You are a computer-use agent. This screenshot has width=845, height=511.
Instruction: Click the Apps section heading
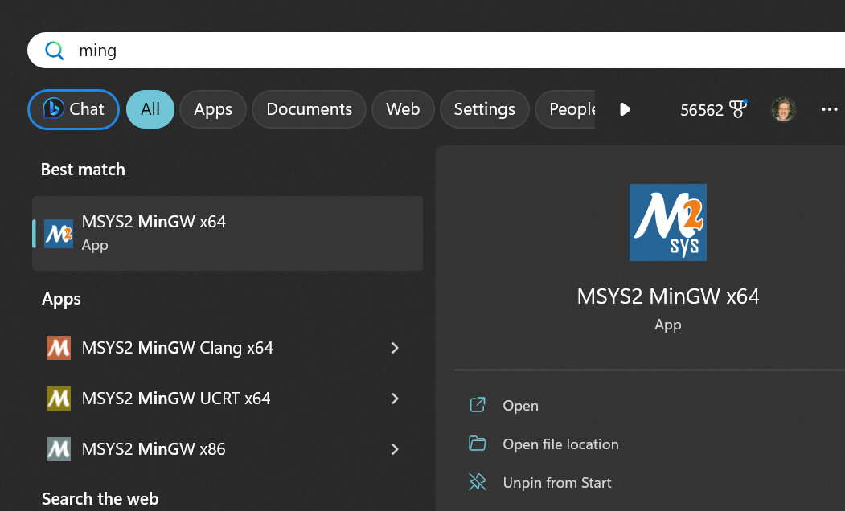[61, 299]
